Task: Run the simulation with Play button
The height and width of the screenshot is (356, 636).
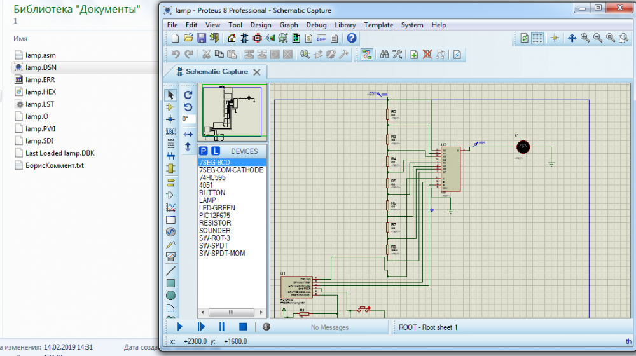Action: [180, 327]
